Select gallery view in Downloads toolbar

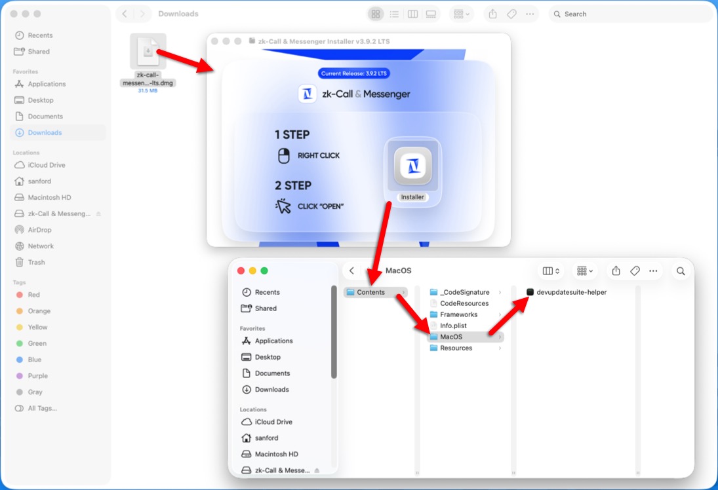[x=431, y=14]
